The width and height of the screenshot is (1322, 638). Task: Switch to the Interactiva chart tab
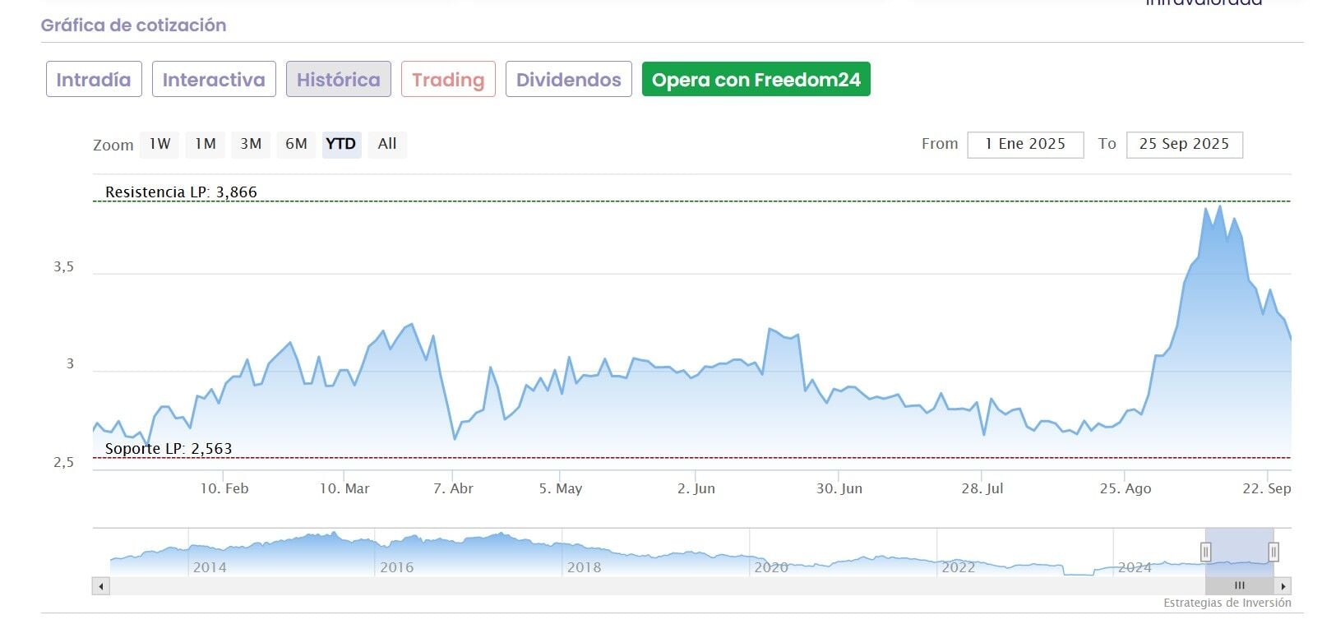(214, 80)
